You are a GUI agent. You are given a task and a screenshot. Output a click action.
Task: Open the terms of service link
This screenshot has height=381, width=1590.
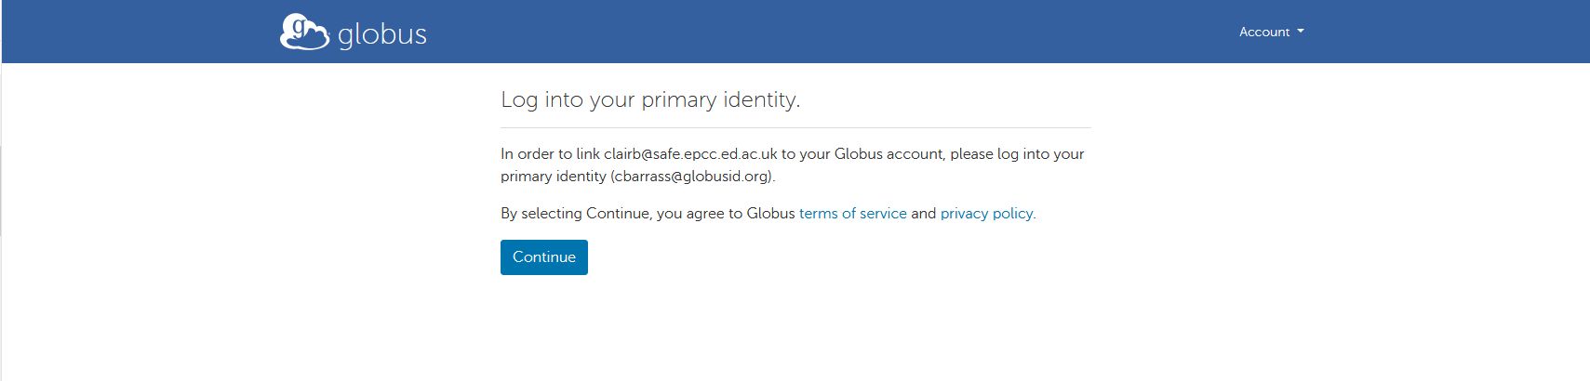click(852, 214)
